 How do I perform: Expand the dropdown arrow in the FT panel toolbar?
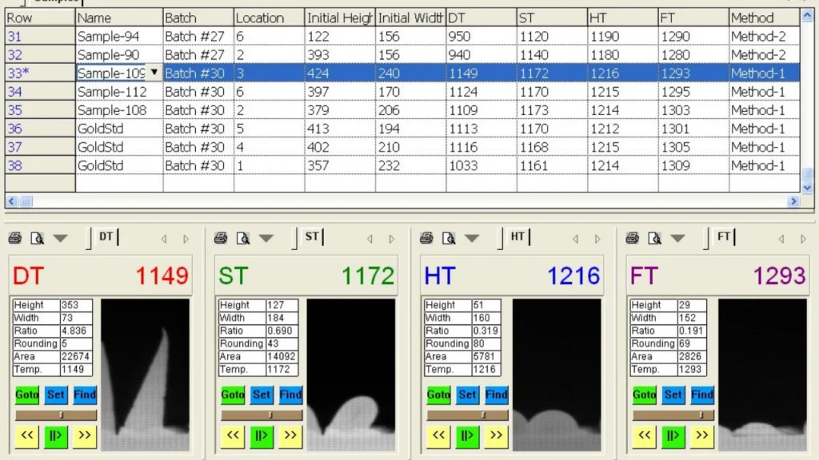point(678,238)
